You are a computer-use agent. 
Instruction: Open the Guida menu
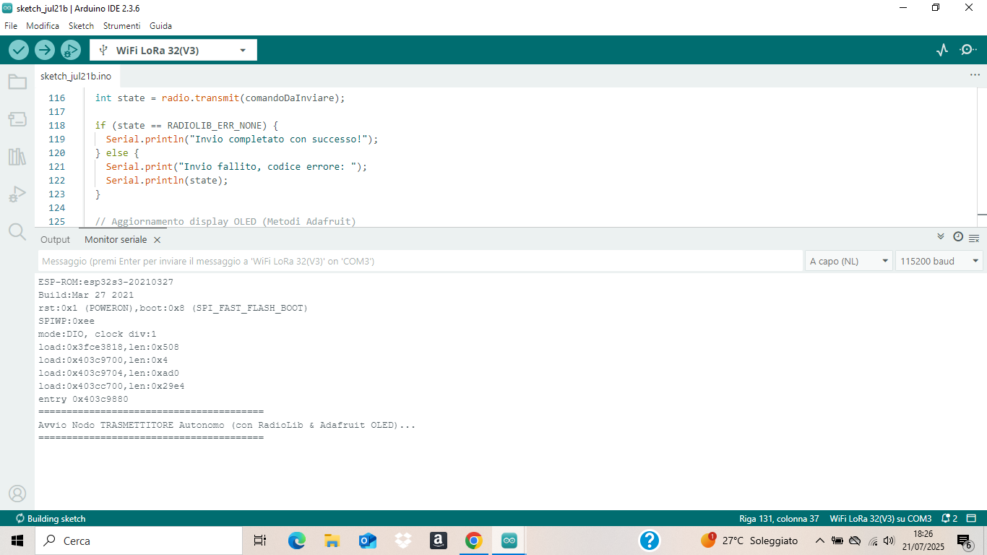click(160, 25)
